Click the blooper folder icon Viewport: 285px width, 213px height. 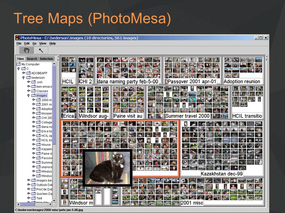38,113
